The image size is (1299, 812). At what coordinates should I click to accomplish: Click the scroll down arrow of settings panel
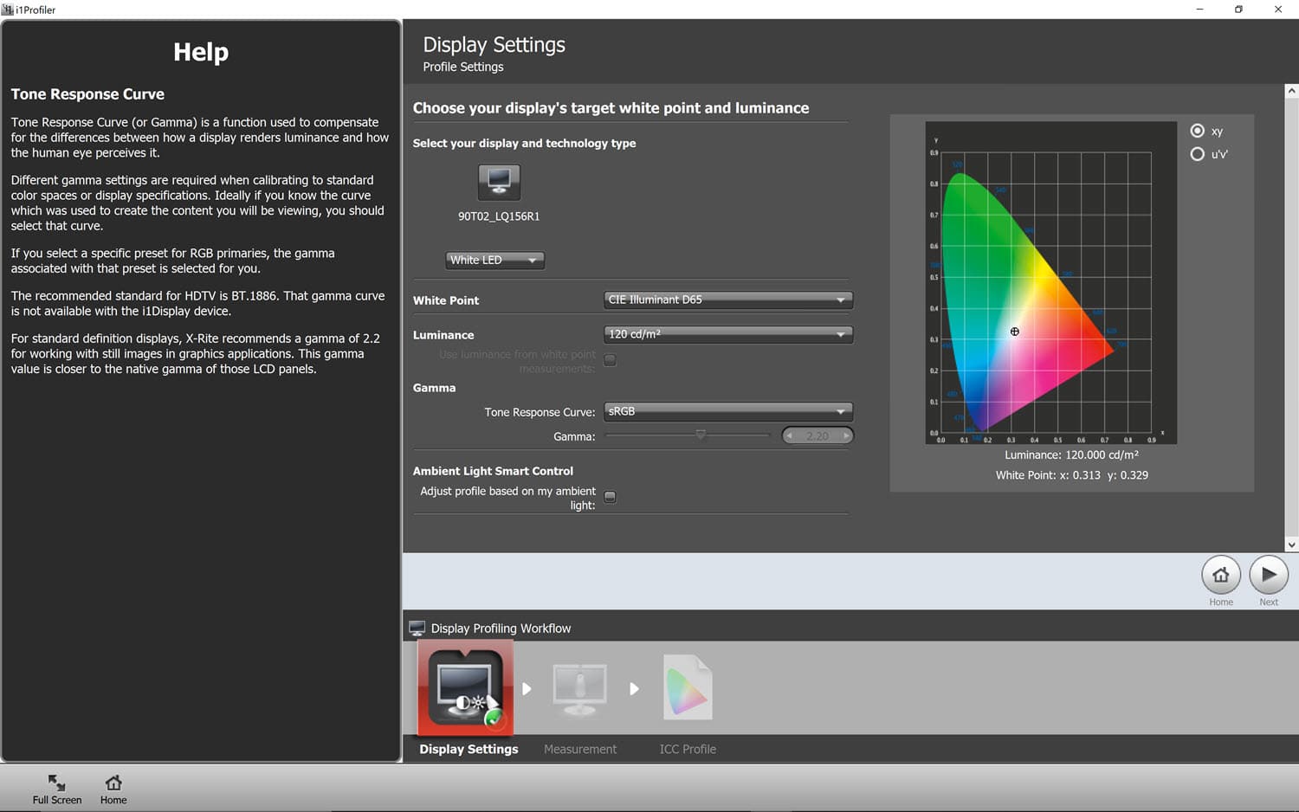tap(1291, 545)
